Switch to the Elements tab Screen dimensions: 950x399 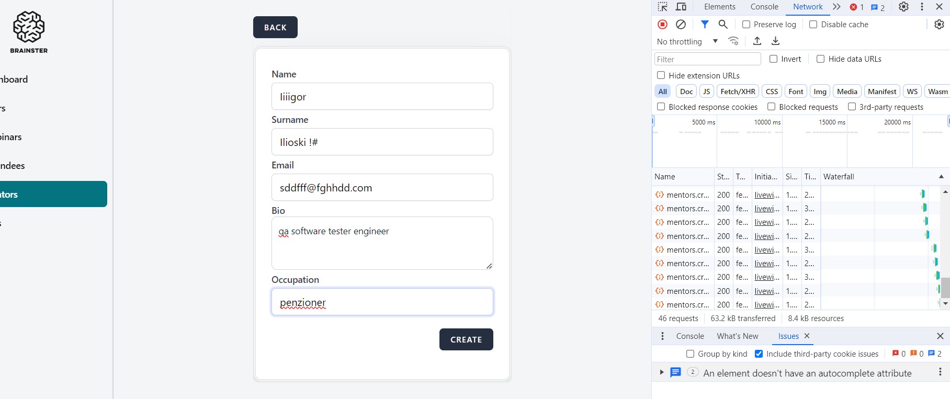[x=719, y=7]
